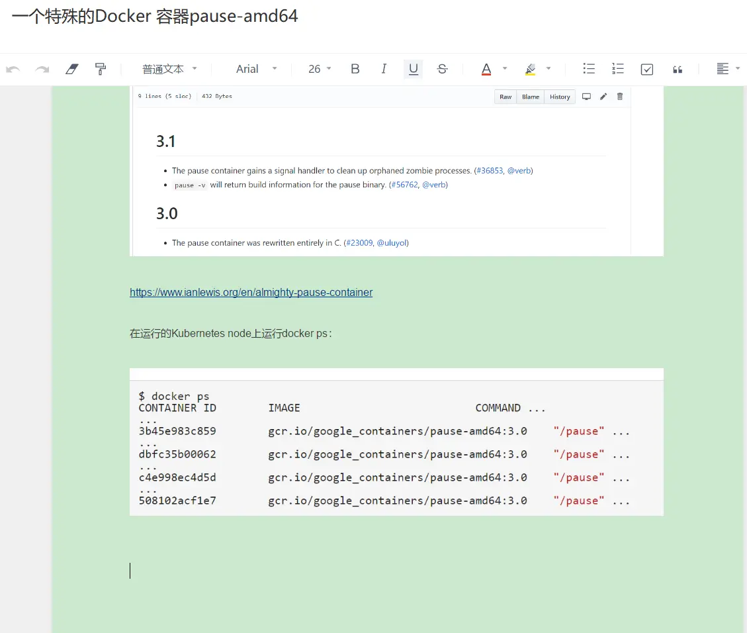The width and height of the screenshot is (747, 633).
Task: Insert a checkbox to-do item
Action: [x=647, y=70]
